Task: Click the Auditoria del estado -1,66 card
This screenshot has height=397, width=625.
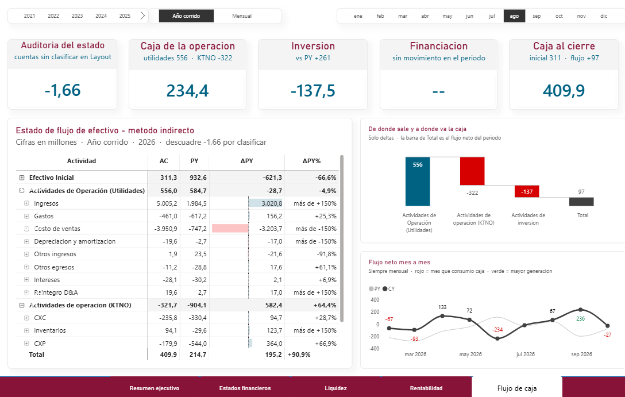Action: [63, 74]
